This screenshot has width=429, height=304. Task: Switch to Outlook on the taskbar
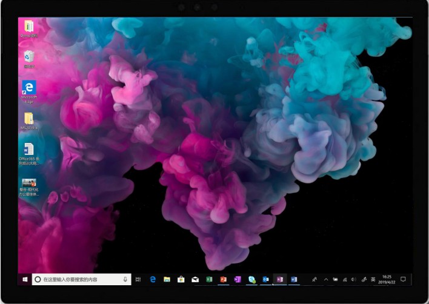tap(265, 279)
